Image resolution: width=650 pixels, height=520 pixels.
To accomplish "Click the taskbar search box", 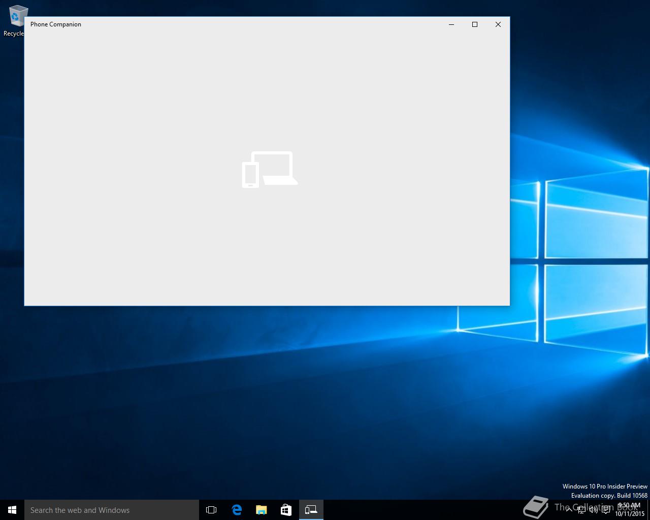I will [112, 510].
